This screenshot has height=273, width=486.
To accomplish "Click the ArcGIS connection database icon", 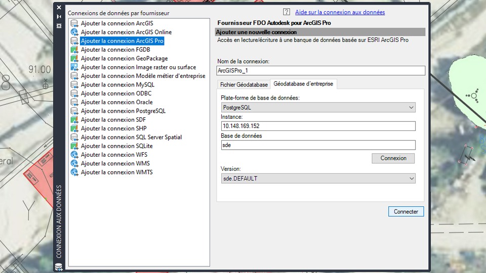I will point(74,23).
